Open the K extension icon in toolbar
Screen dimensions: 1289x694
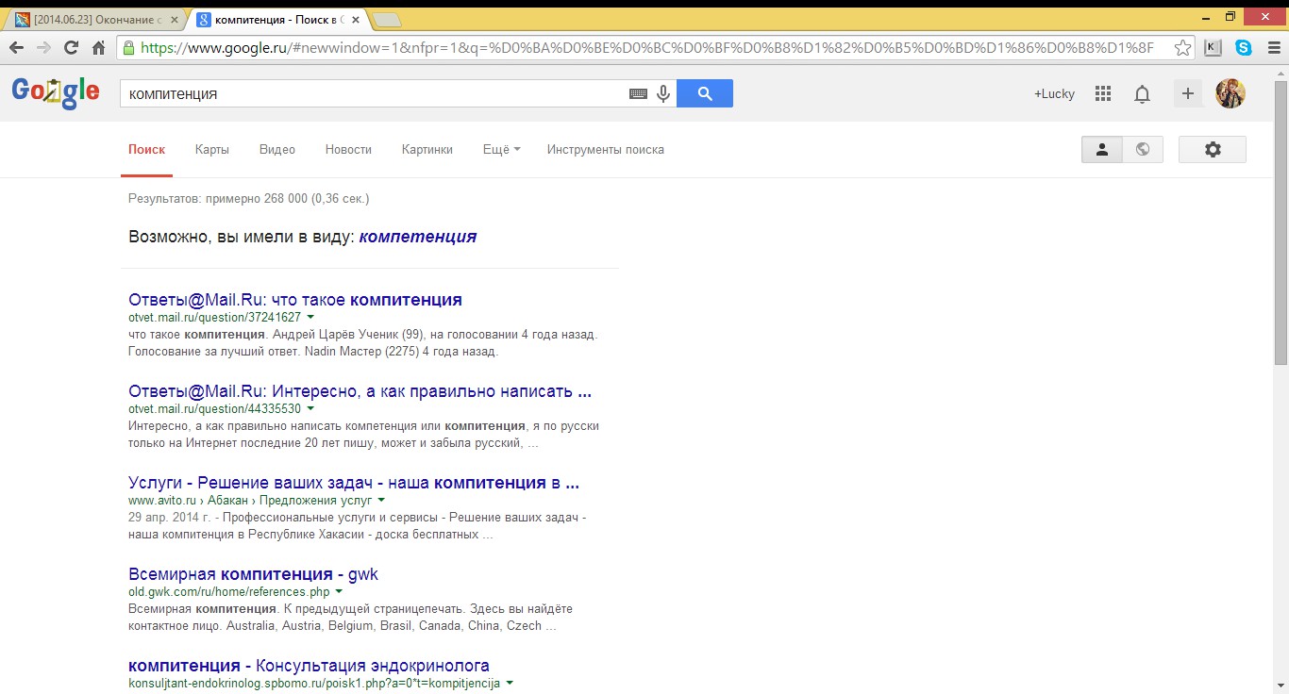coord(1214,47)
